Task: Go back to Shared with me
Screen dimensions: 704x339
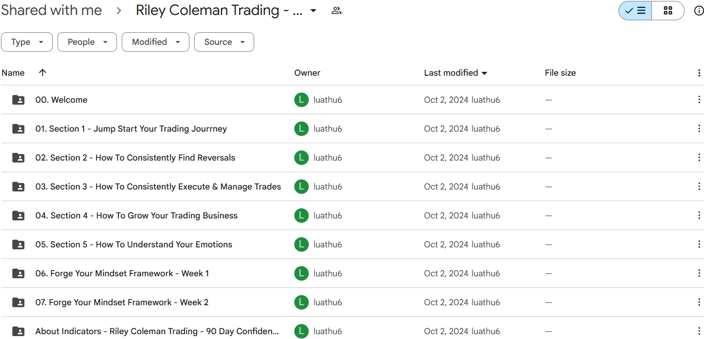Action: point(51,11)
